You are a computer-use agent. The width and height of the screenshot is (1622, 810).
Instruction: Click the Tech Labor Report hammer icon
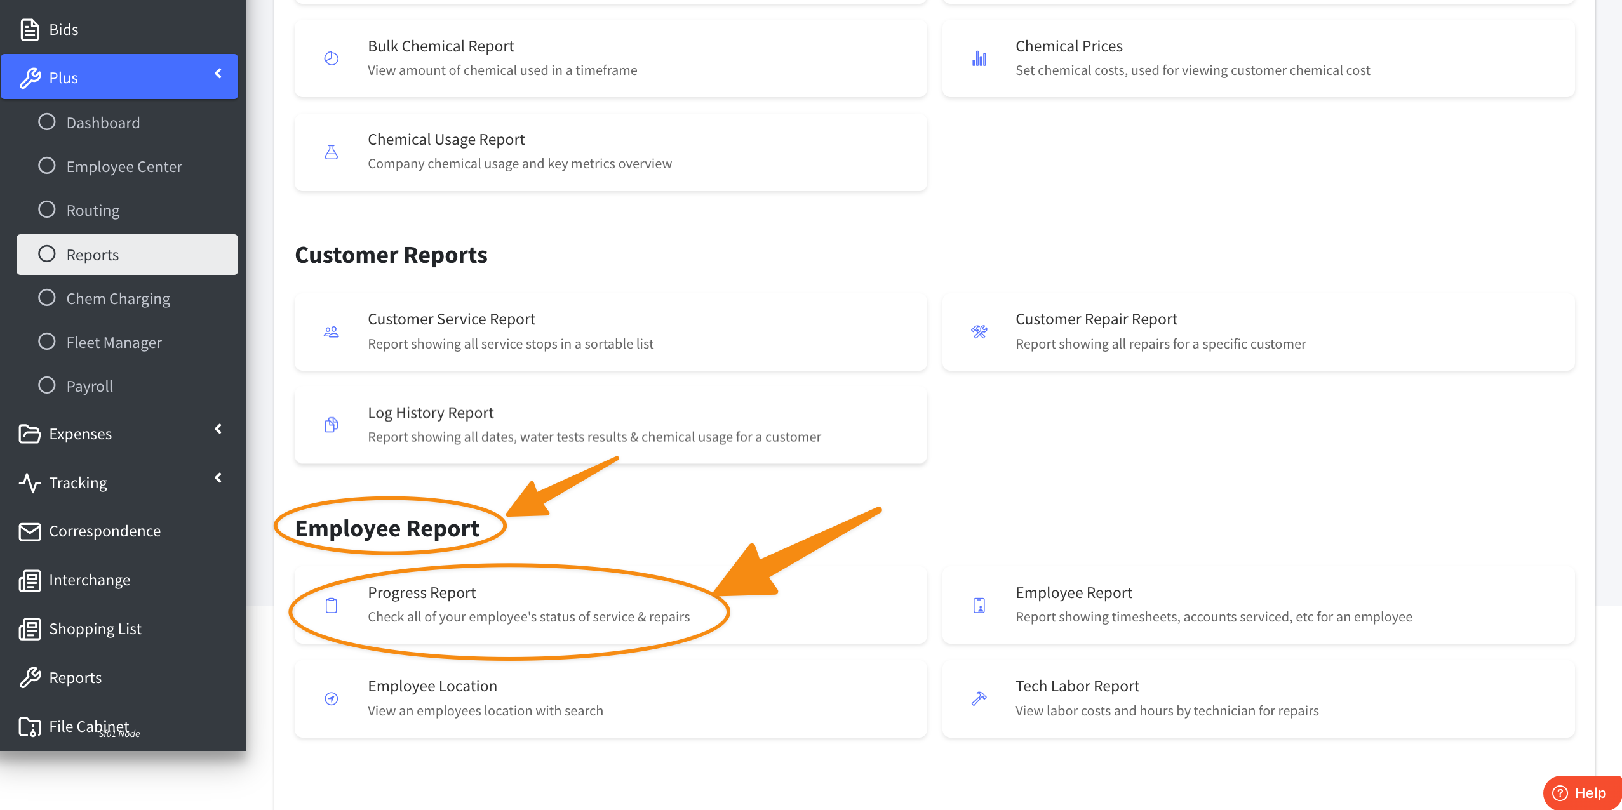tap(979, 698)
